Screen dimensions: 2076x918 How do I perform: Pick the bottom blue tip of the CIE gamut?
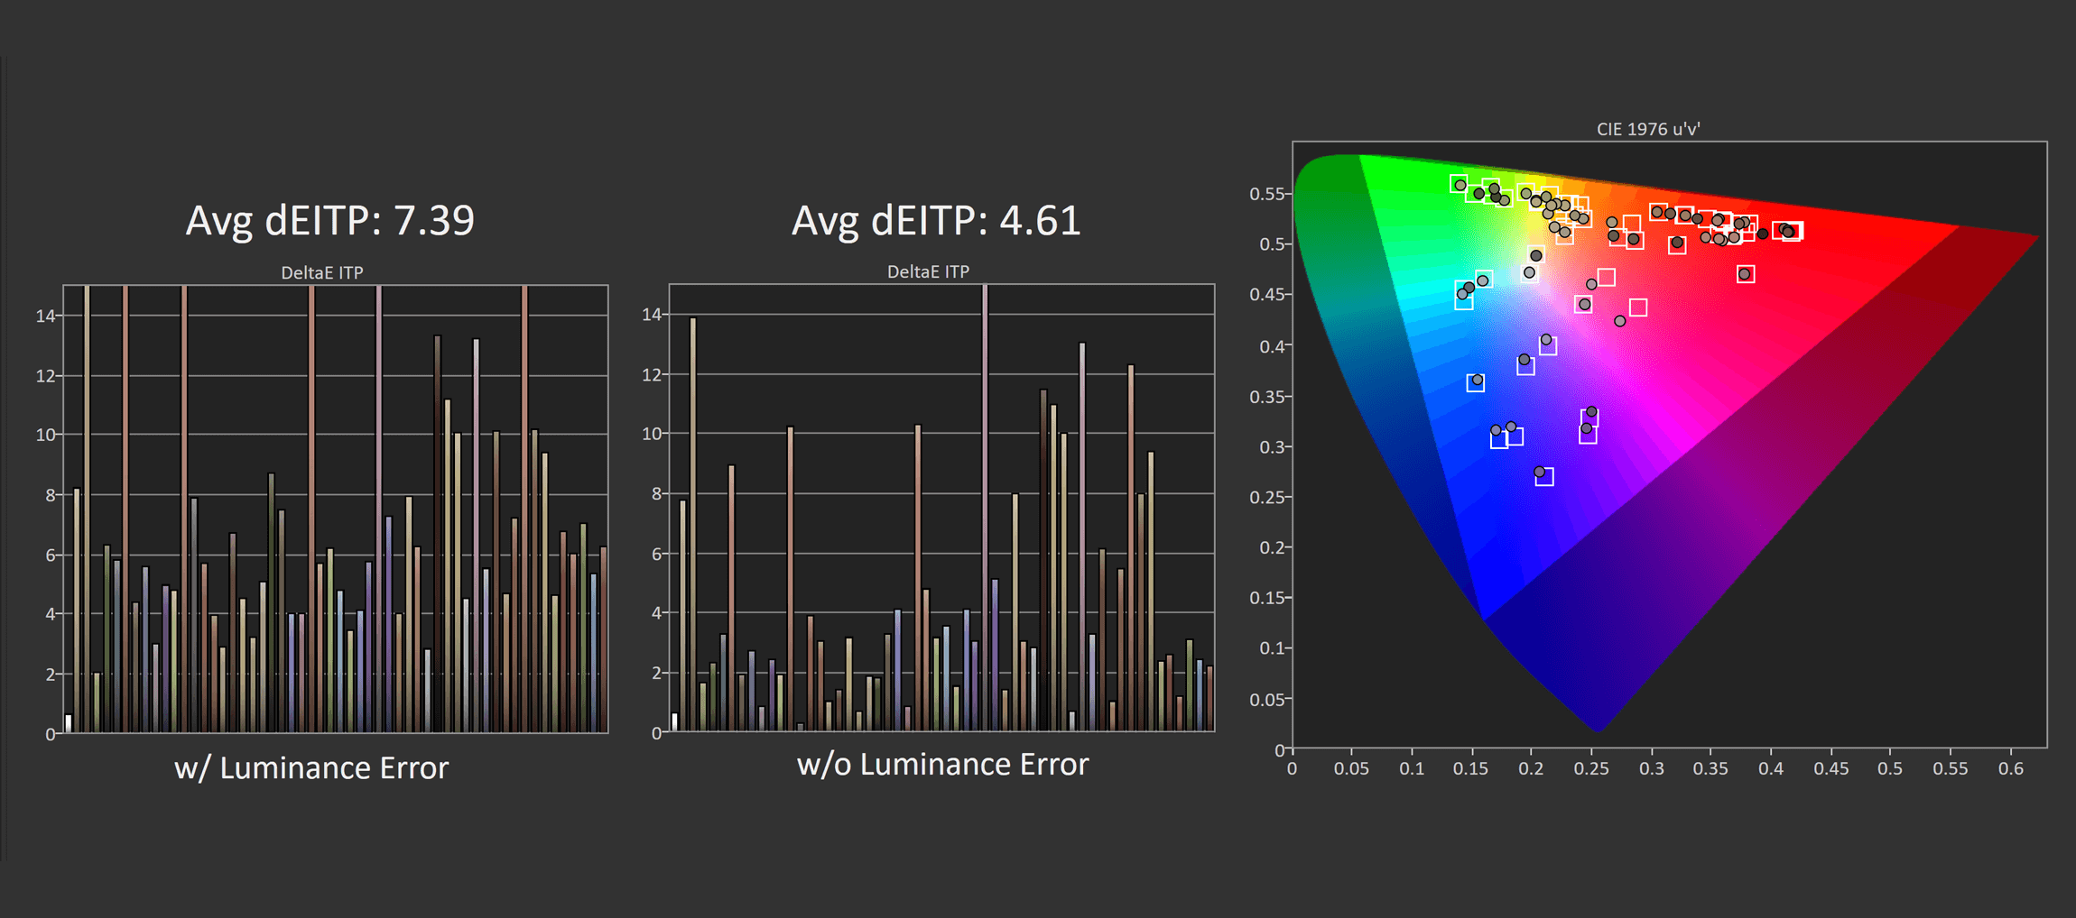(x=1597, y=726)
